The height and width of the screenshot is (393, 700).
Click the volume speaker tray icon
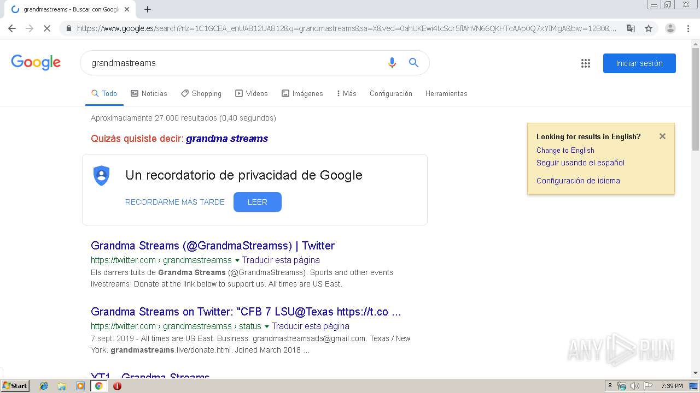click(635, 386)
